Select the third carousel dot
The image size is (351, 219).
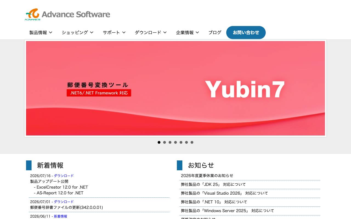coord(170,142)
